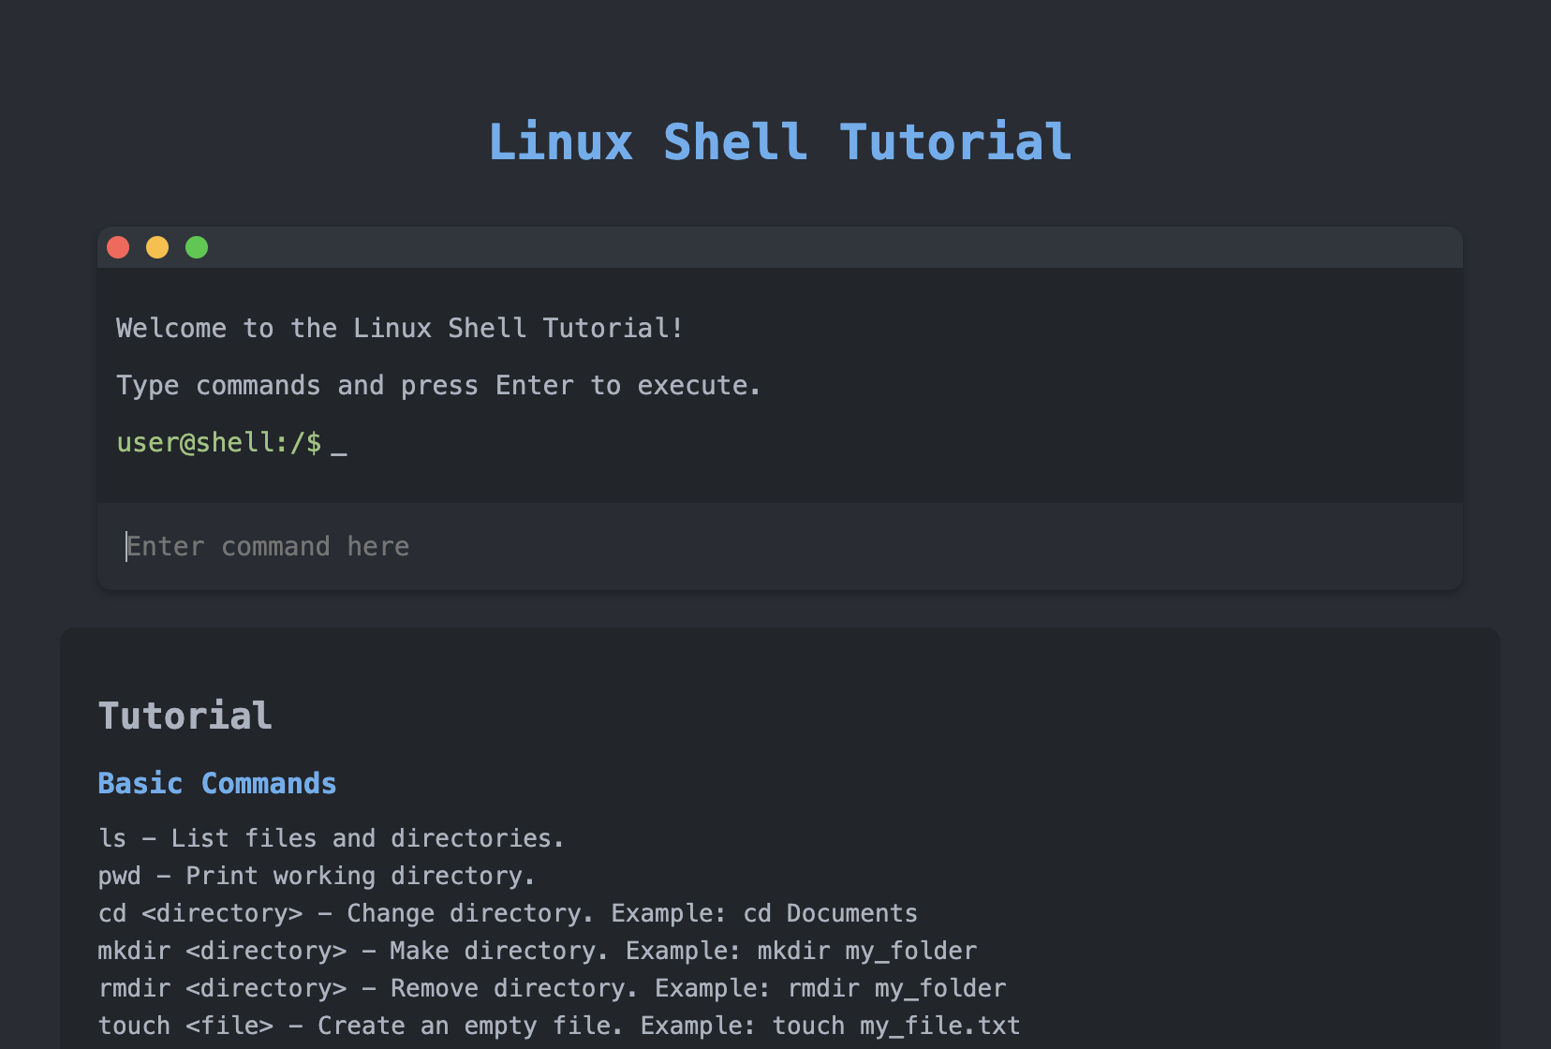The height and width of the screenshot is (1049, 1551).
Task: Select the cd Documents example text
Action: tap(830, 912)
